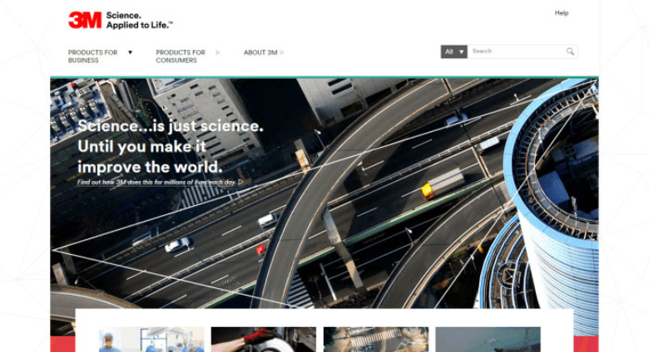Expand Products for Business arrow
This screenshot has height=352, width=649.
coord(130,52)
